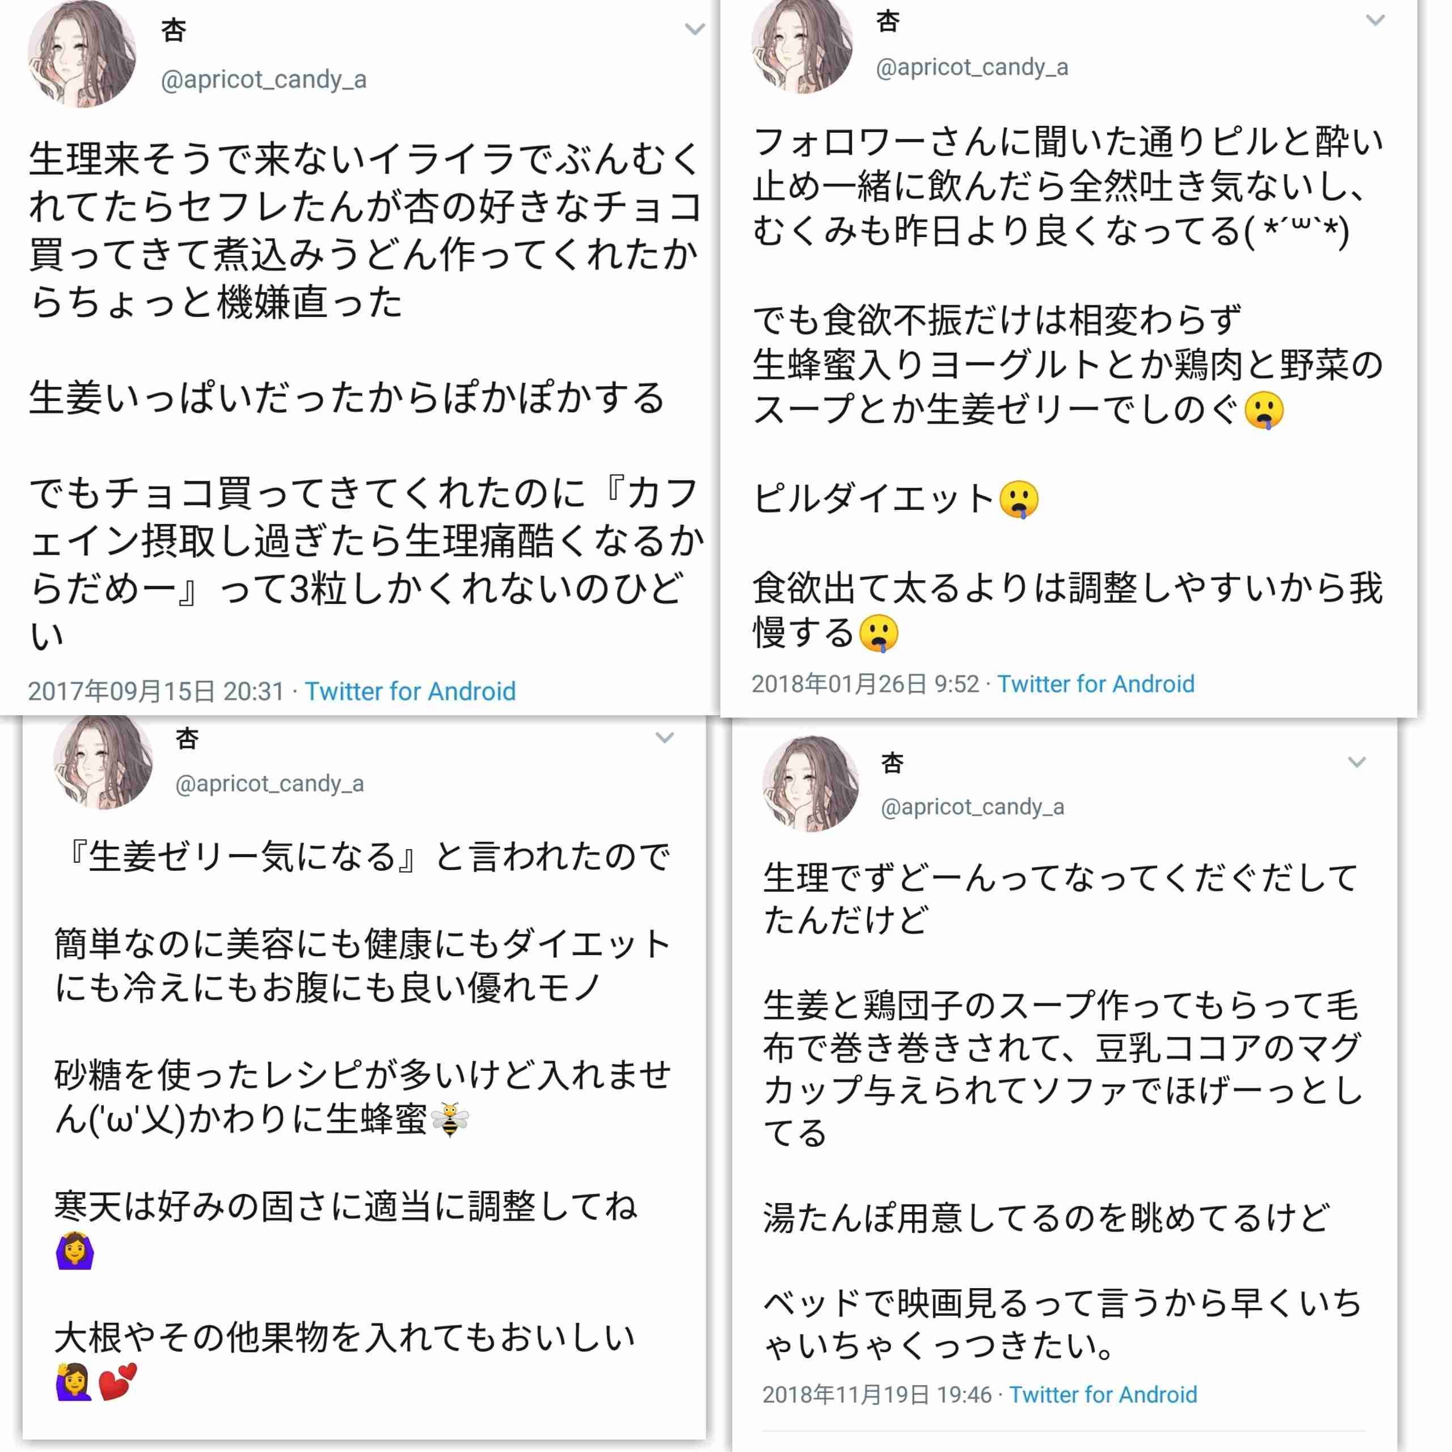Click the top-left tweet's profile avatar

click(82, 54)
